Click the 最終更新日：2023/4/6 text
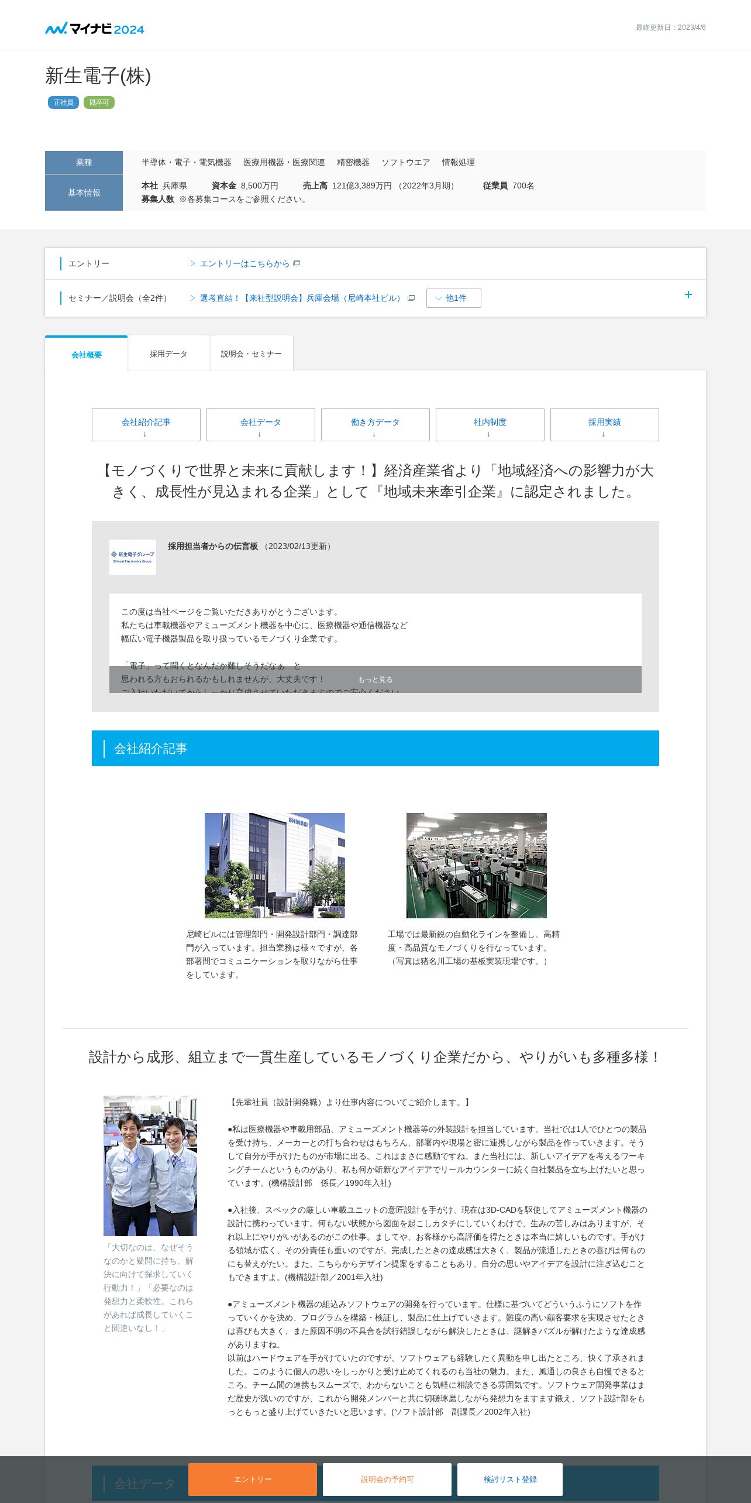Image resolution: width=751 pixels, height=1503 pixels. pyautogui.click(x=671, y=28)
